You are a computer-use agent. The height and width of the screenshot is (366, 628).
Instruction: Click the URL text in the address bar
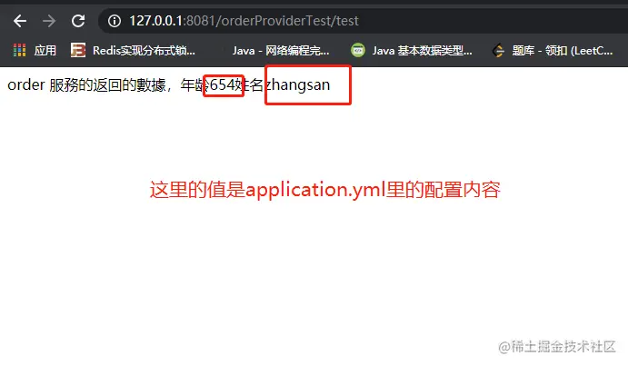pyautogui.click(x=244, y=21)
